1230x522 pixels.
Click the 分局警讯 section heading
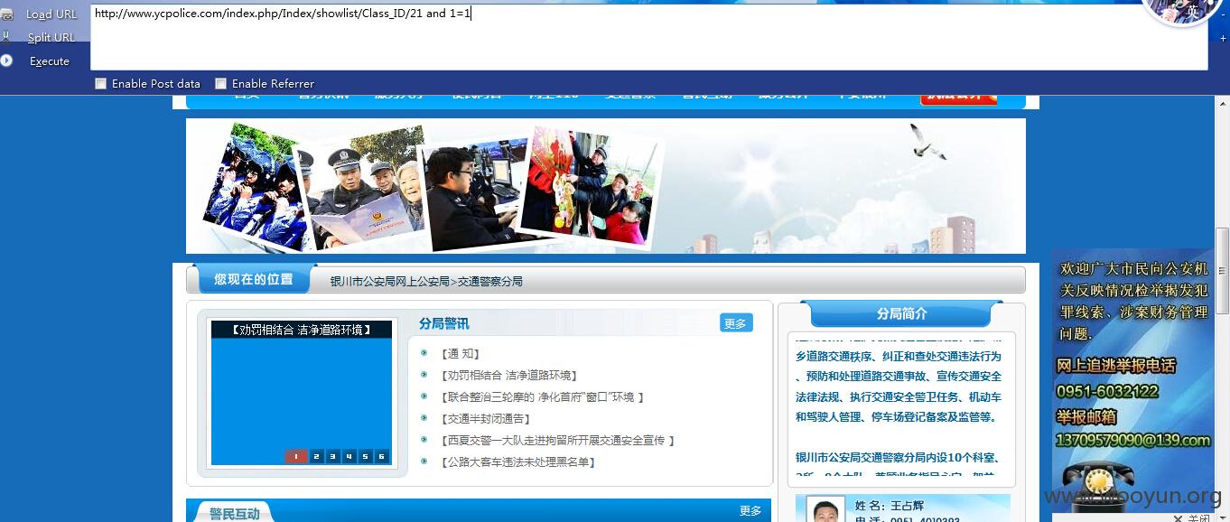444,323
